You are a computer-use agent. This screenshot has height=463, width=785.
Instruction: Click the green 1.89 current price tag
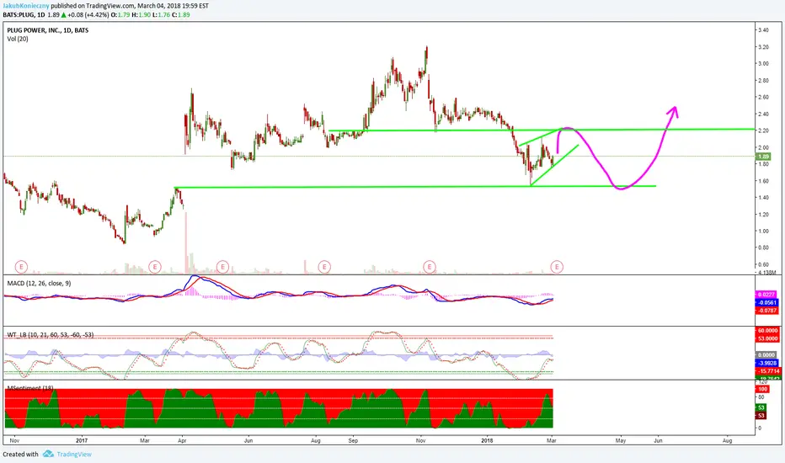pos(763,157)
